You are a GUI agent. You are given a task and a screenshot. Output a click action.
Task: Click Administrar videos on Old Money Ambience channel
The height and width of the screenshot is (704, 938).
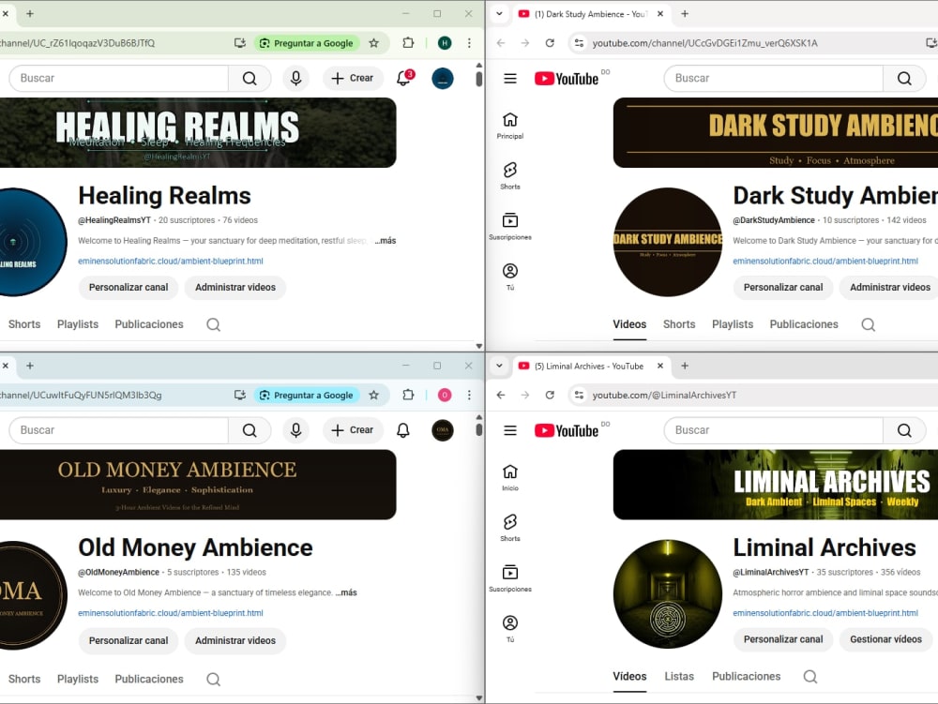coord(235,640)
